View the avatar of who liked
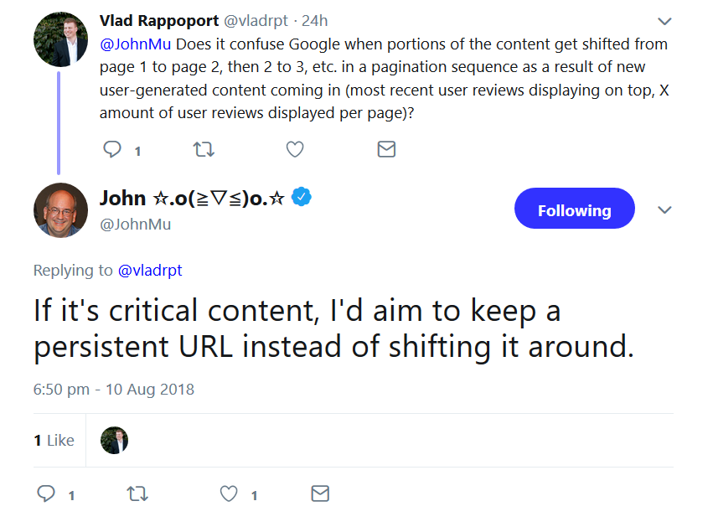This screenshot has width=713, height=527. point(114,440)
